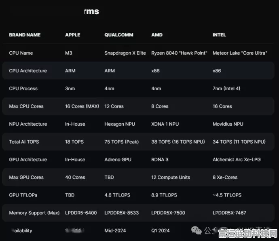
Task: Select the M3 cell
Action: [69, 53]
